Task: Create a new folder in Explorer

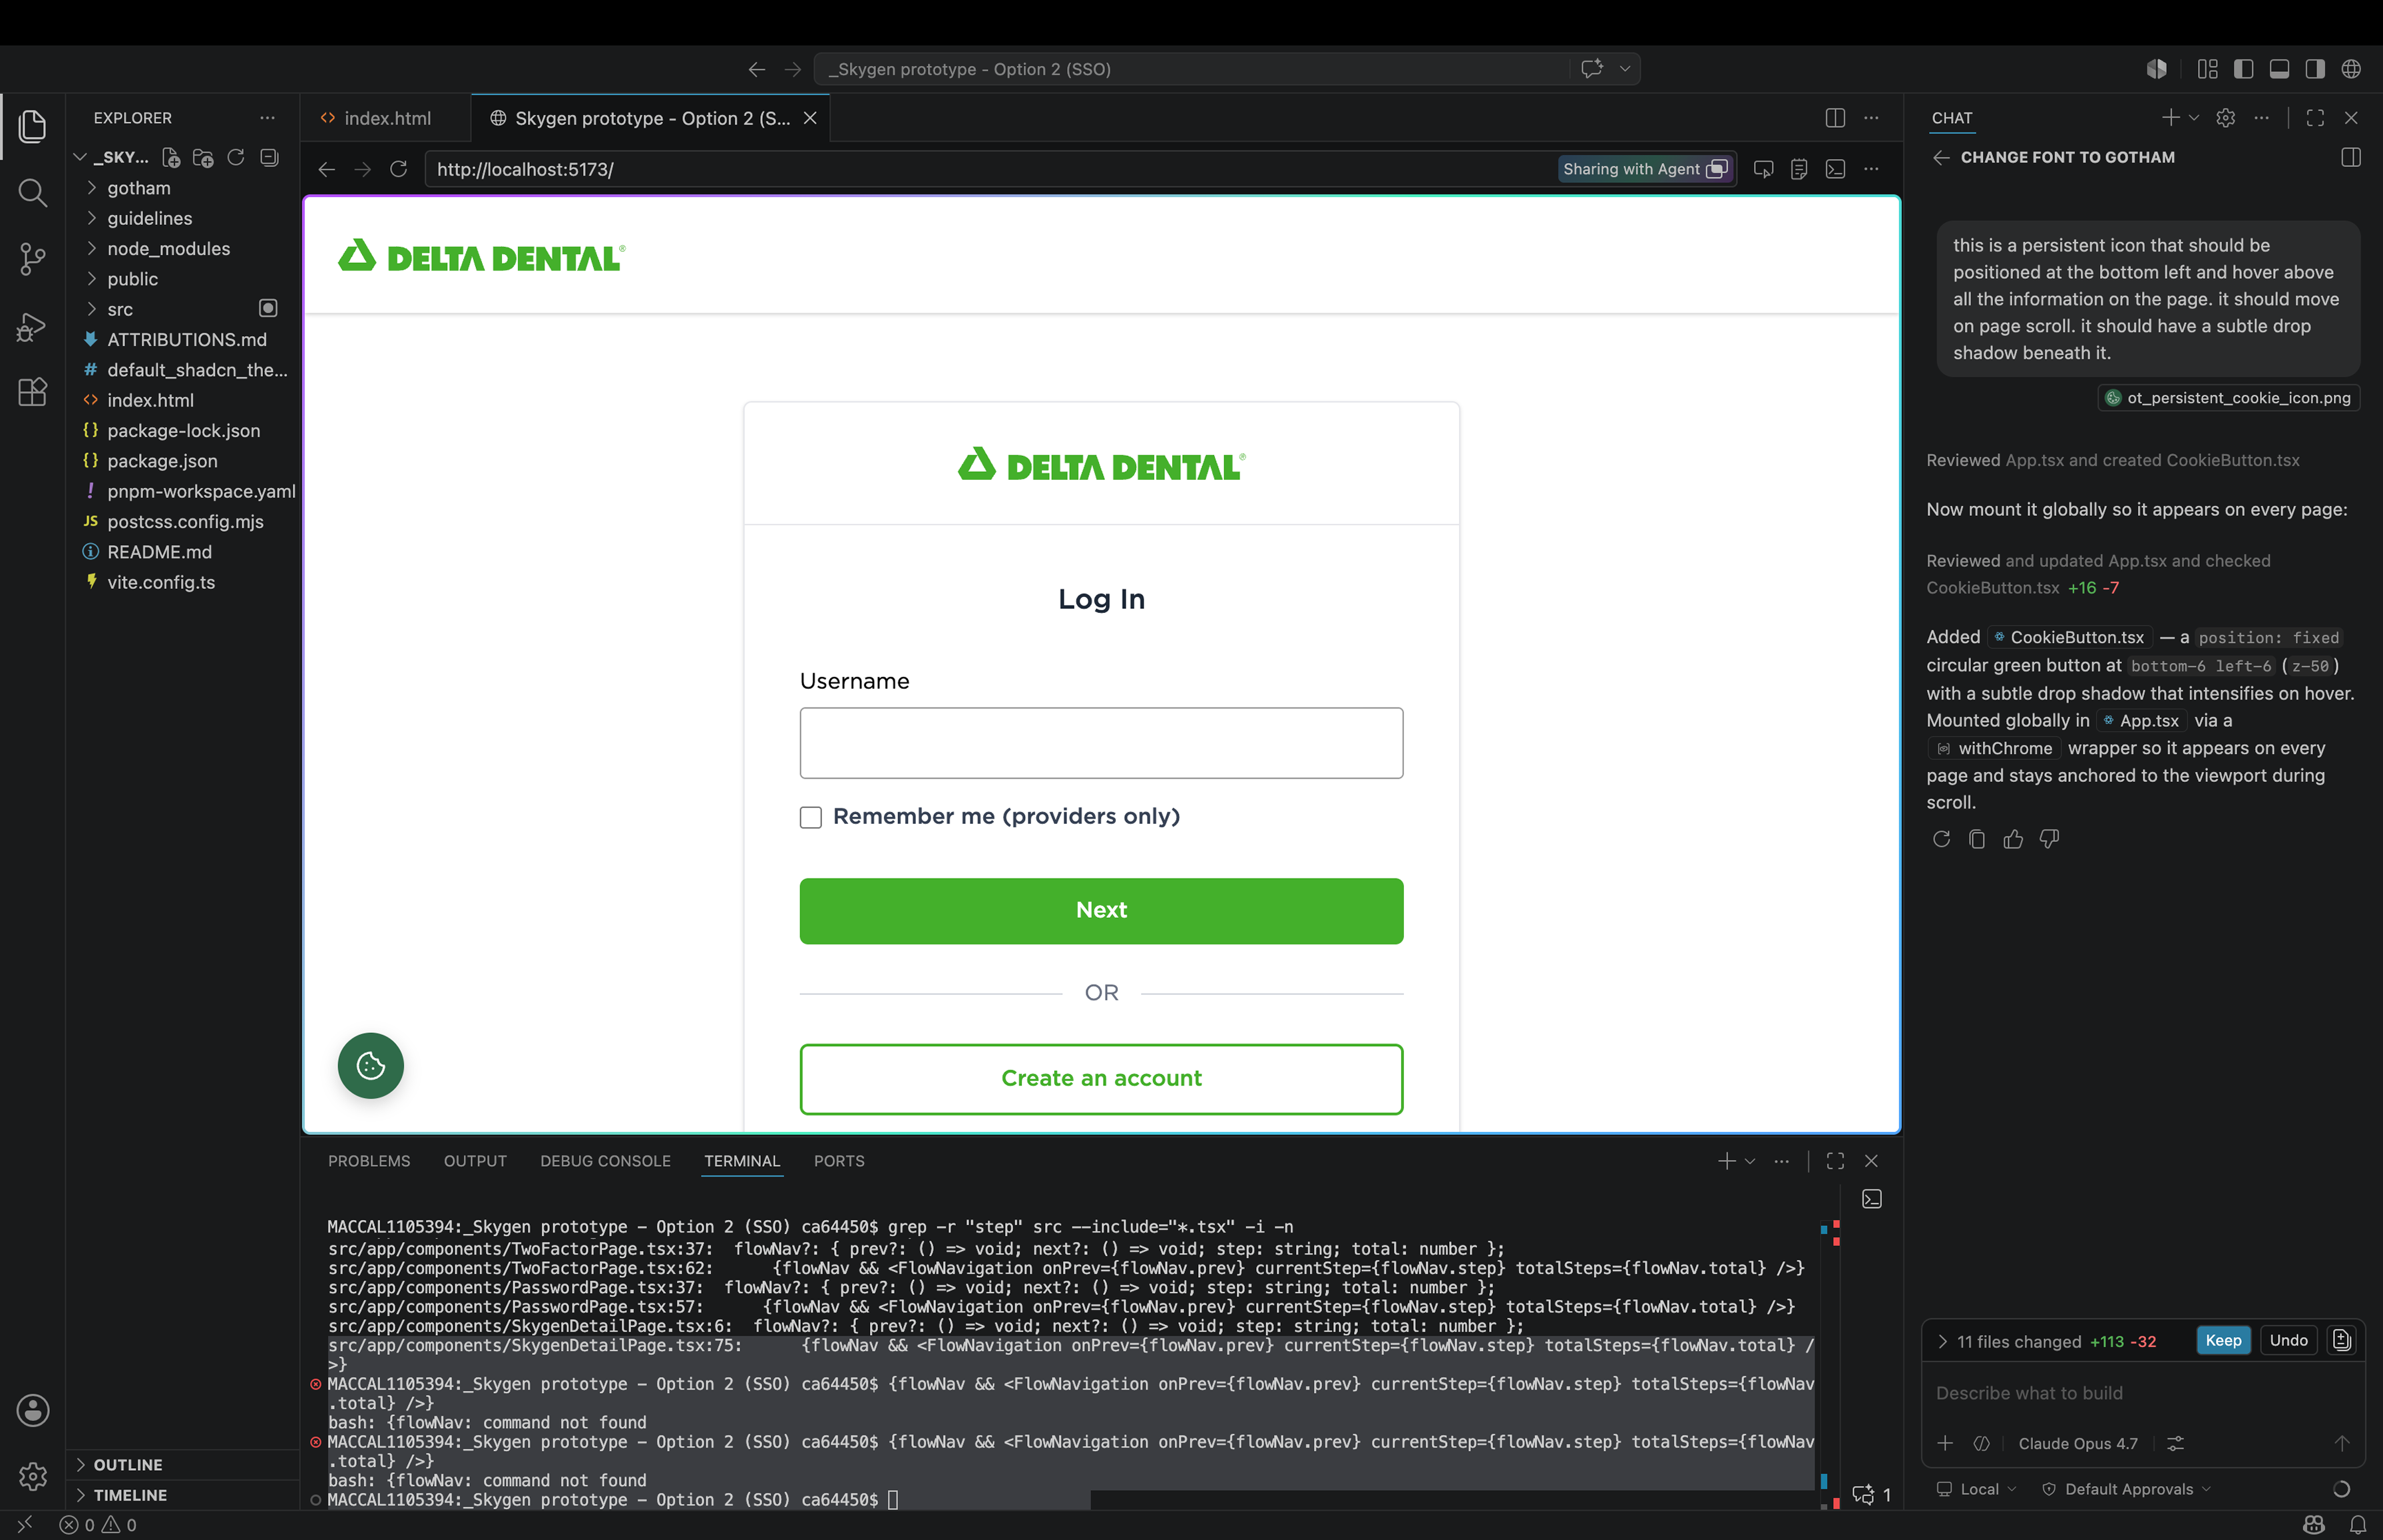Action: coord(203,157)
